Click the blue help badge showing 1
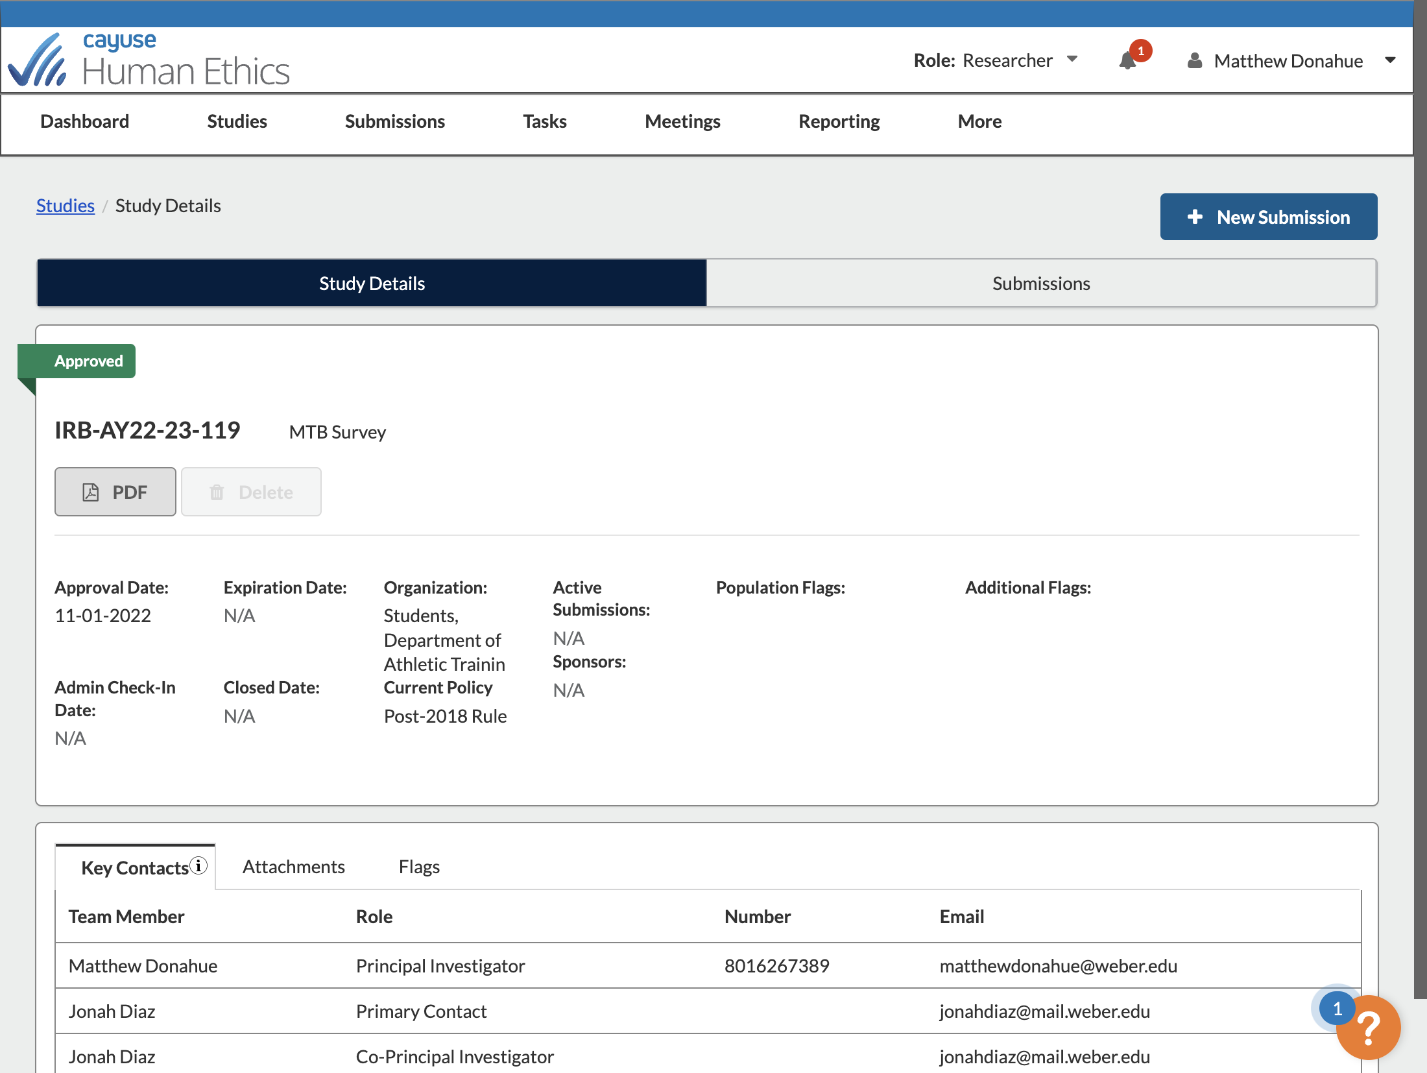The width and height of the screenshot is (1427, 1073). [x=1337, y=1008]
